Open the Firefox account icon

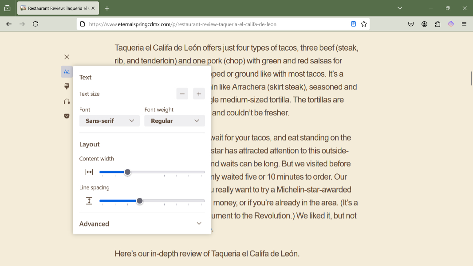click(x=424, y=24)
